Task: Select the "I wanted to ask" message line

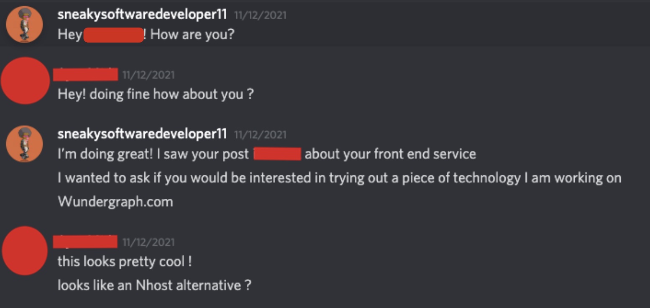Action: click(x=339, y=178)
